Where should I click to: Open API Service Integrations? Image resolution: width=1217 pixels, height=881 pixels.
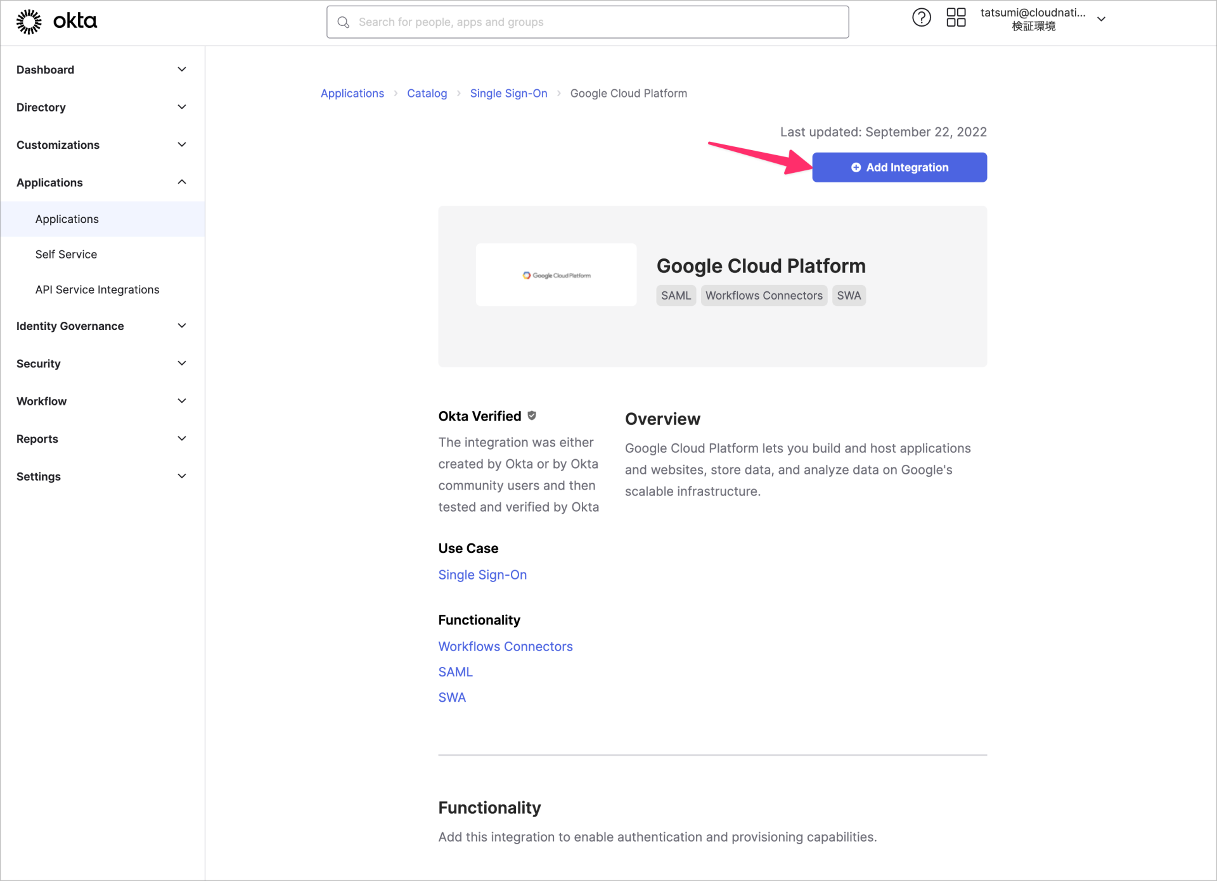coord(96,289)
